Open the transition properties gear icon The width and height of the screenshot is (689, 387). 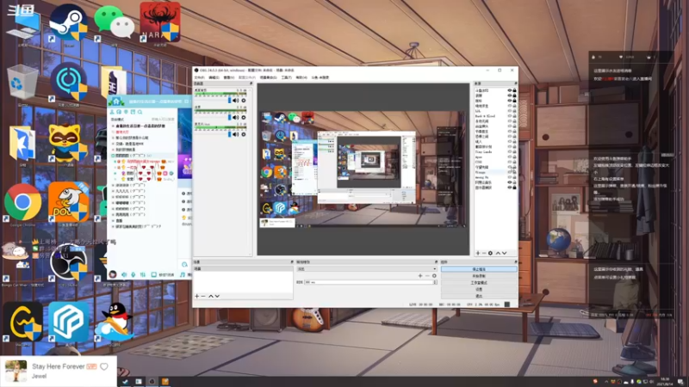pyautogui.click(x=434, y=276)
